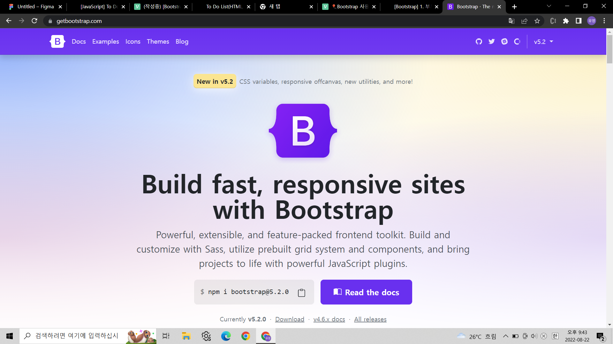Open Bootstrap's Slack community icon
This screenshot has width=613, height=344.
[504, 41]
